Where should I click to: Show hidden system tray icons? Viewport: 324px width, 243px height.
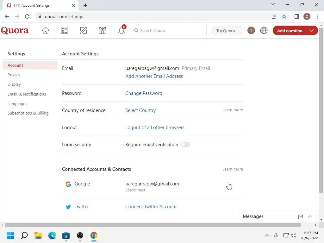click(267, 235)
